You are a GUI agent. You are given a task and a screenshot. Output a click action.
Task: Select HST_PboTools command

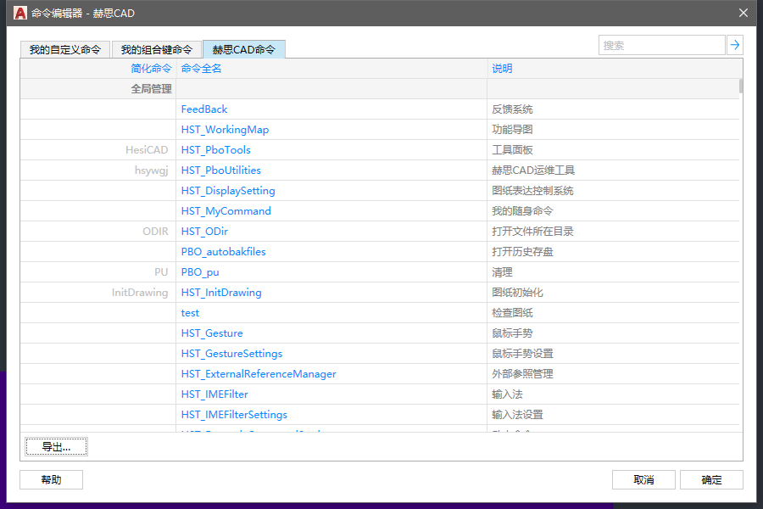[x=215, y=150]
